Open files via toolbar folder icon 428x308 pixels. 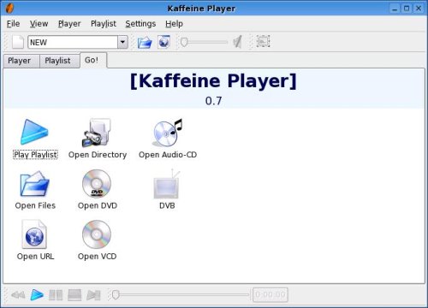click(x=145, y=42)
